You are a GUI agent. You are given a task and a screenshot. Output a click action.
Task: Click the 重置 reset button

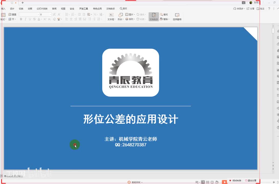pyautogui.click(x=12, y=14)
